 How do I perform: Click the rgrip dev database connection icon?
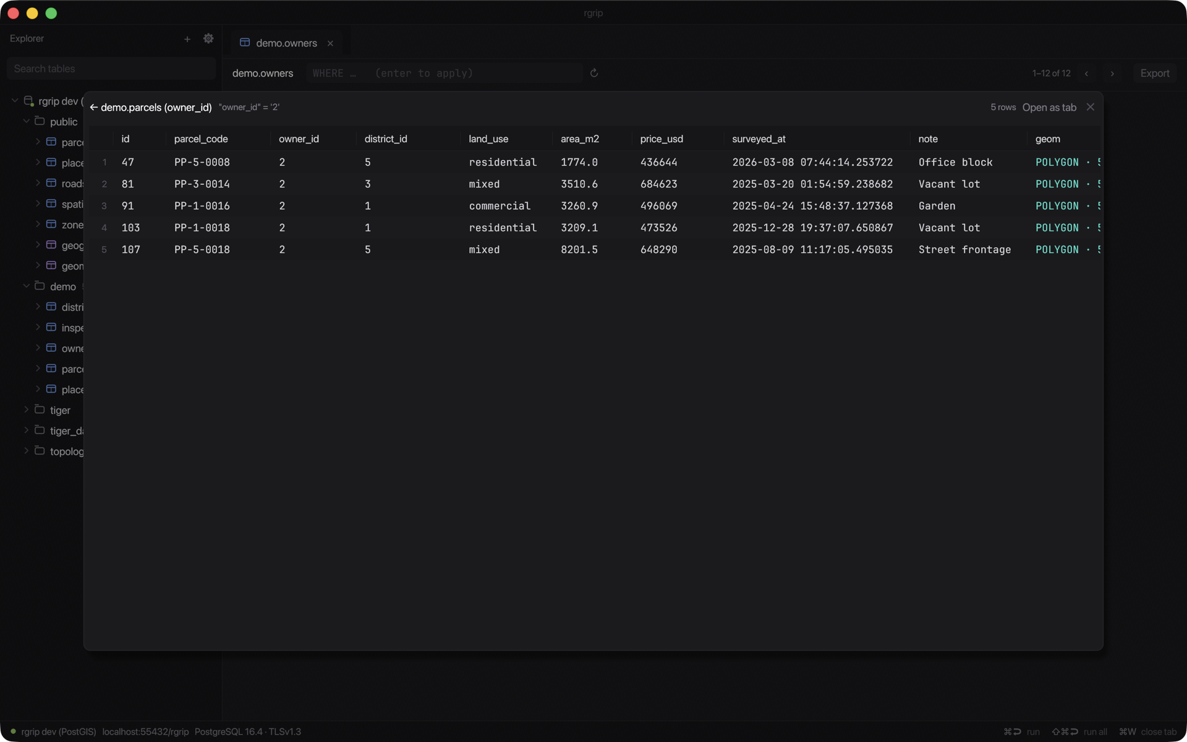click(x=28, y=101)
